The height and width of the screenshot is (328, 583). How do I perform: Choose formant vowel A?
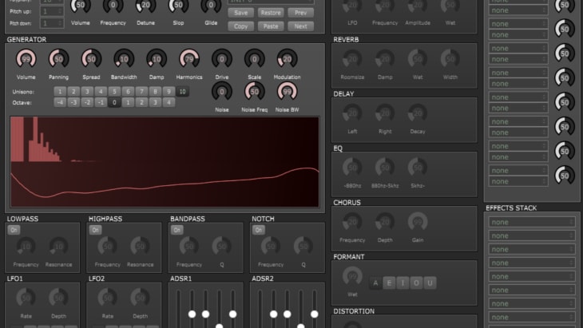tap(375, 283)
